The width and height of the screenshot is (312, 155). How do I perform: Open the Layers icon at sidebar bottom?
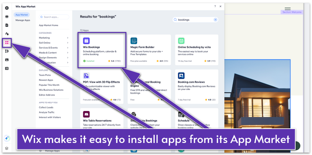click(7, 148)
